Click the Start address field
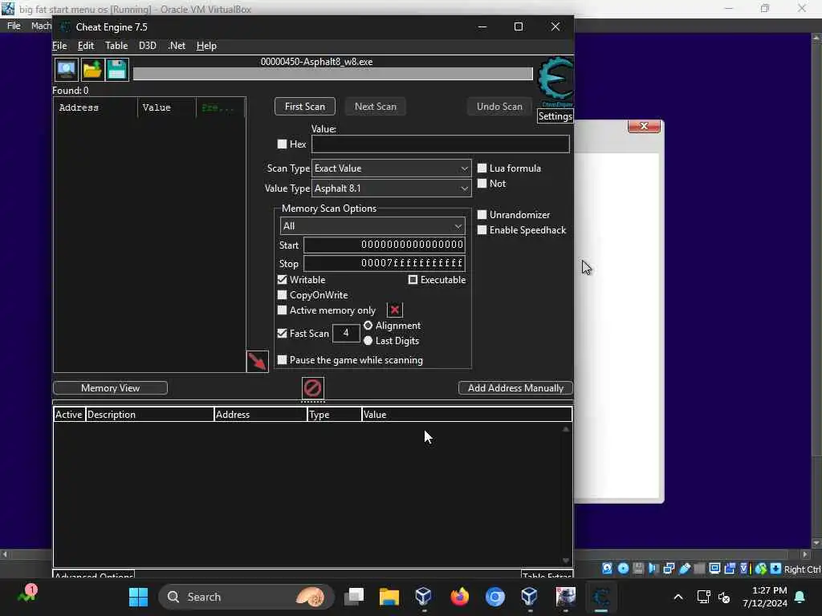822x616 pixels. coord(385,245)
